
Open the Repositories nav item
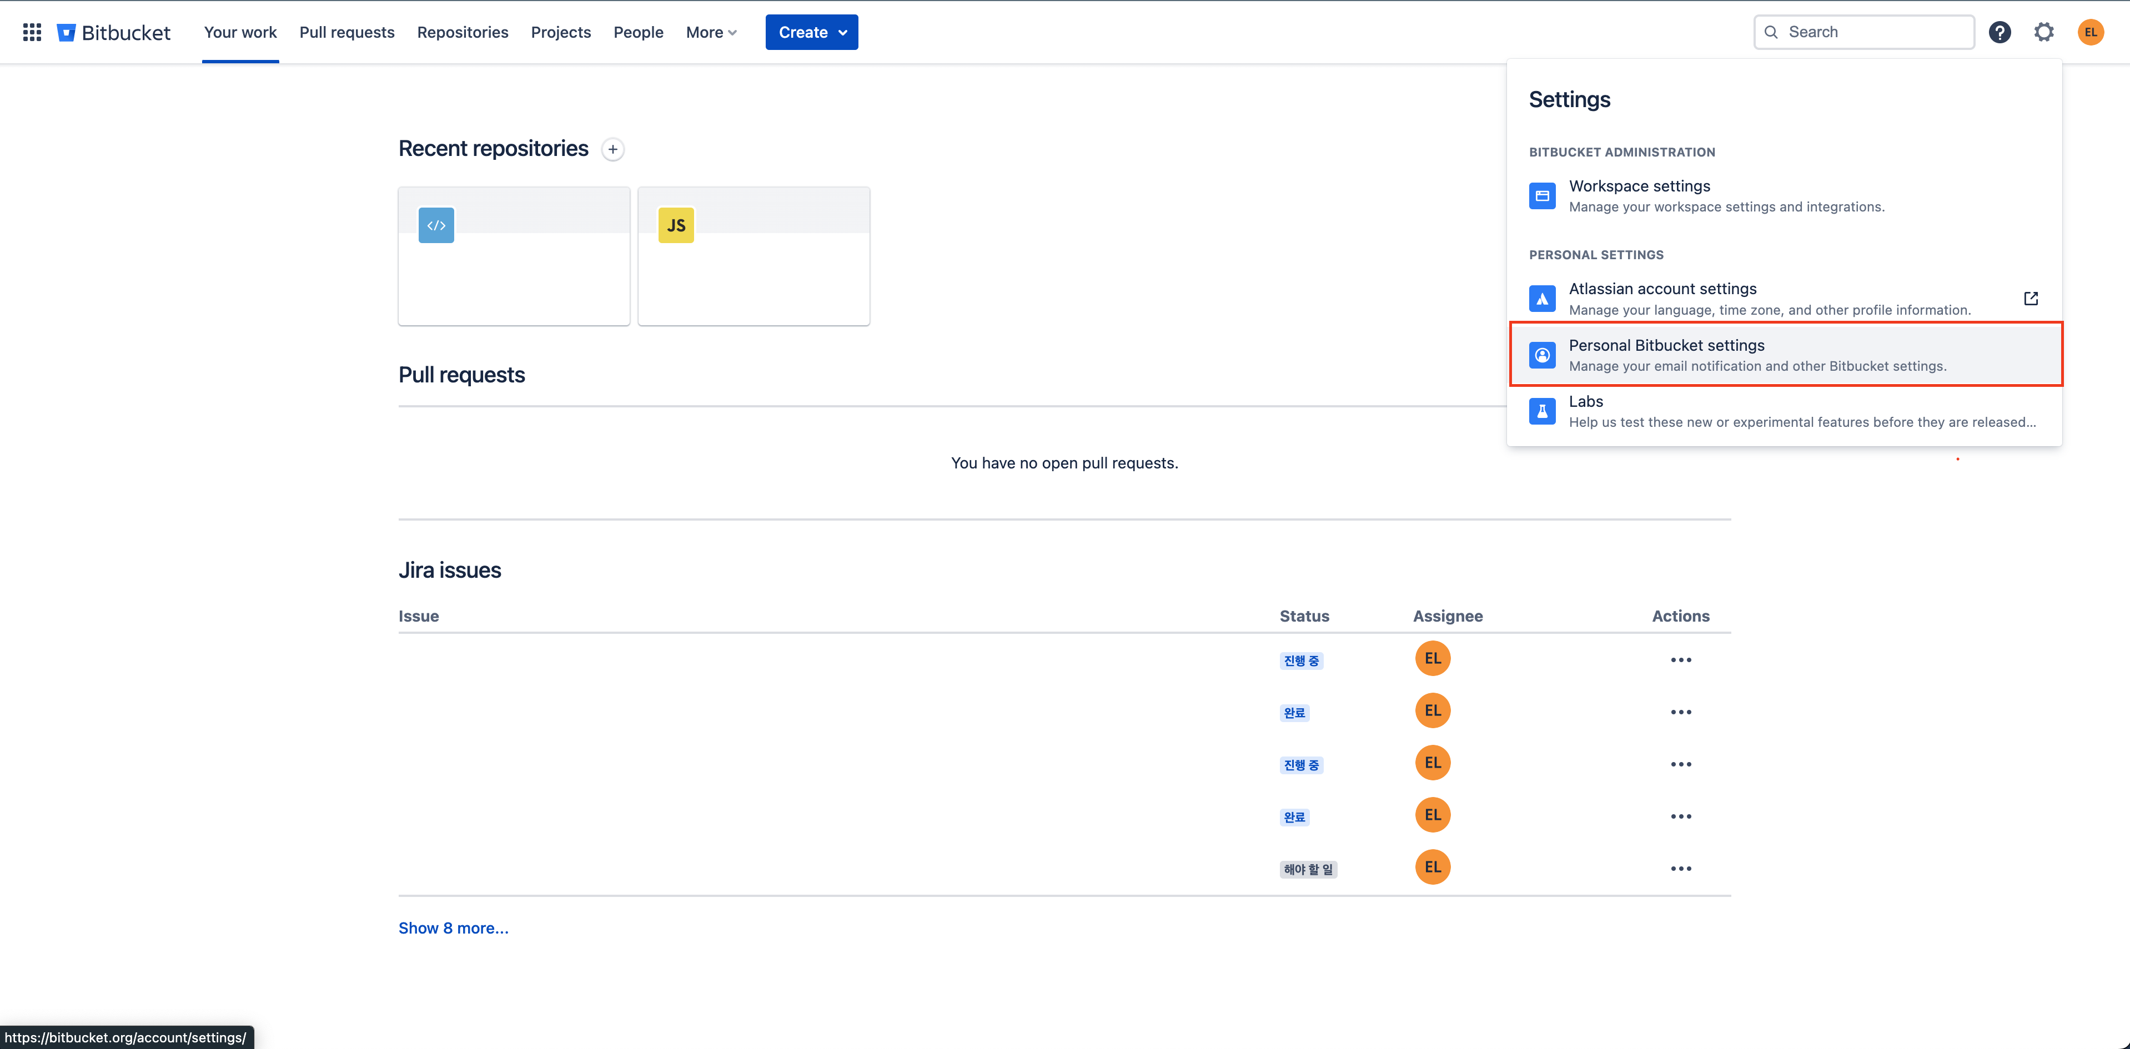pos(462,32)
